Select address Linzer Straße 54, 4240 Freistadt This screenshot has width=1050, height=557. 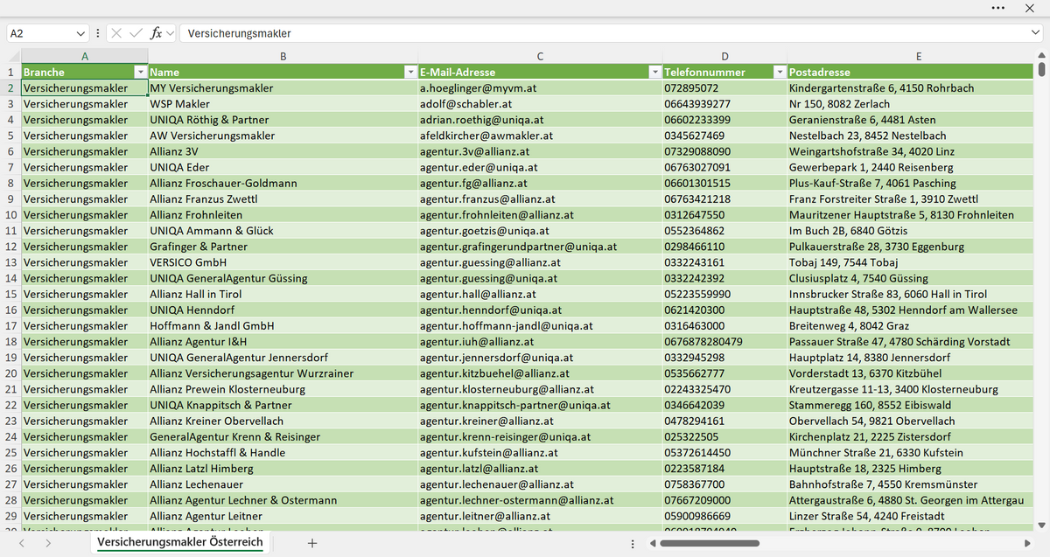click(911, 517)
